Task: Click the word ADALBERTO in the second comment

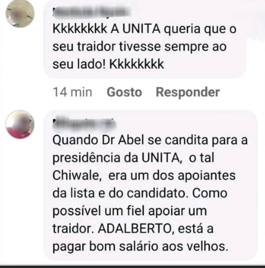Action: click(136, 229)
